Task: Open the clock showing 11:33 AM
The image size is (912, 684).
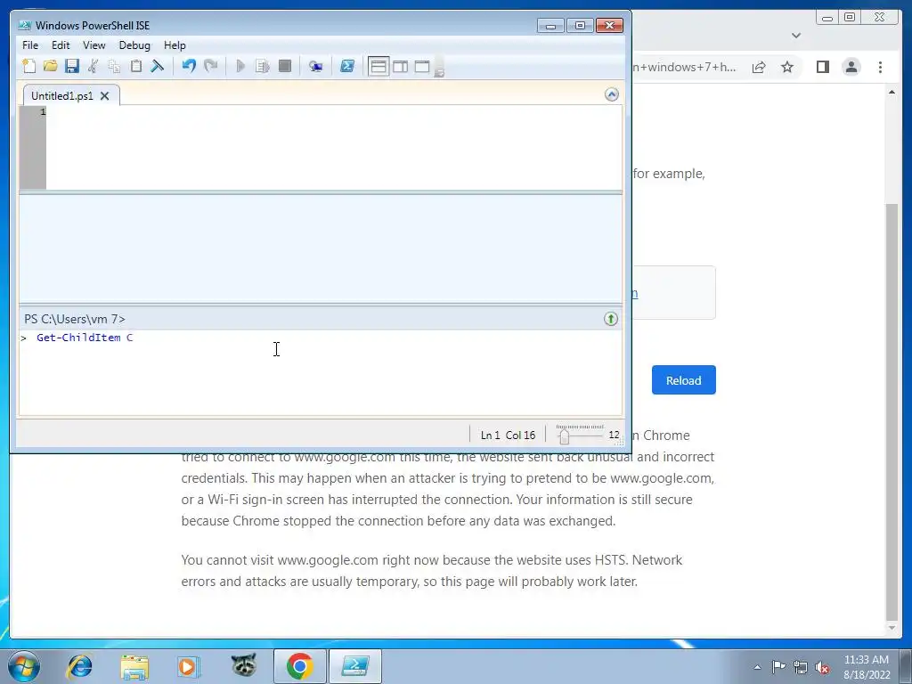Action: coord(867,667)
